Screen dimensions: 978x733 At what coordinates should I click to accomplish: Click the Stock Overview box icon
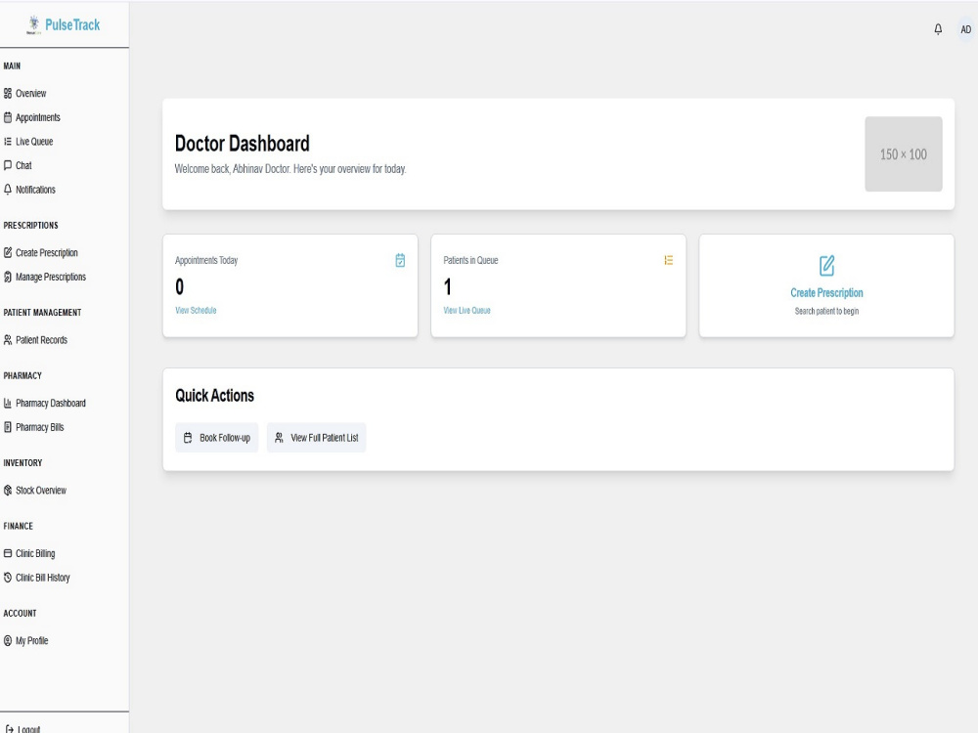coord(8,491)
